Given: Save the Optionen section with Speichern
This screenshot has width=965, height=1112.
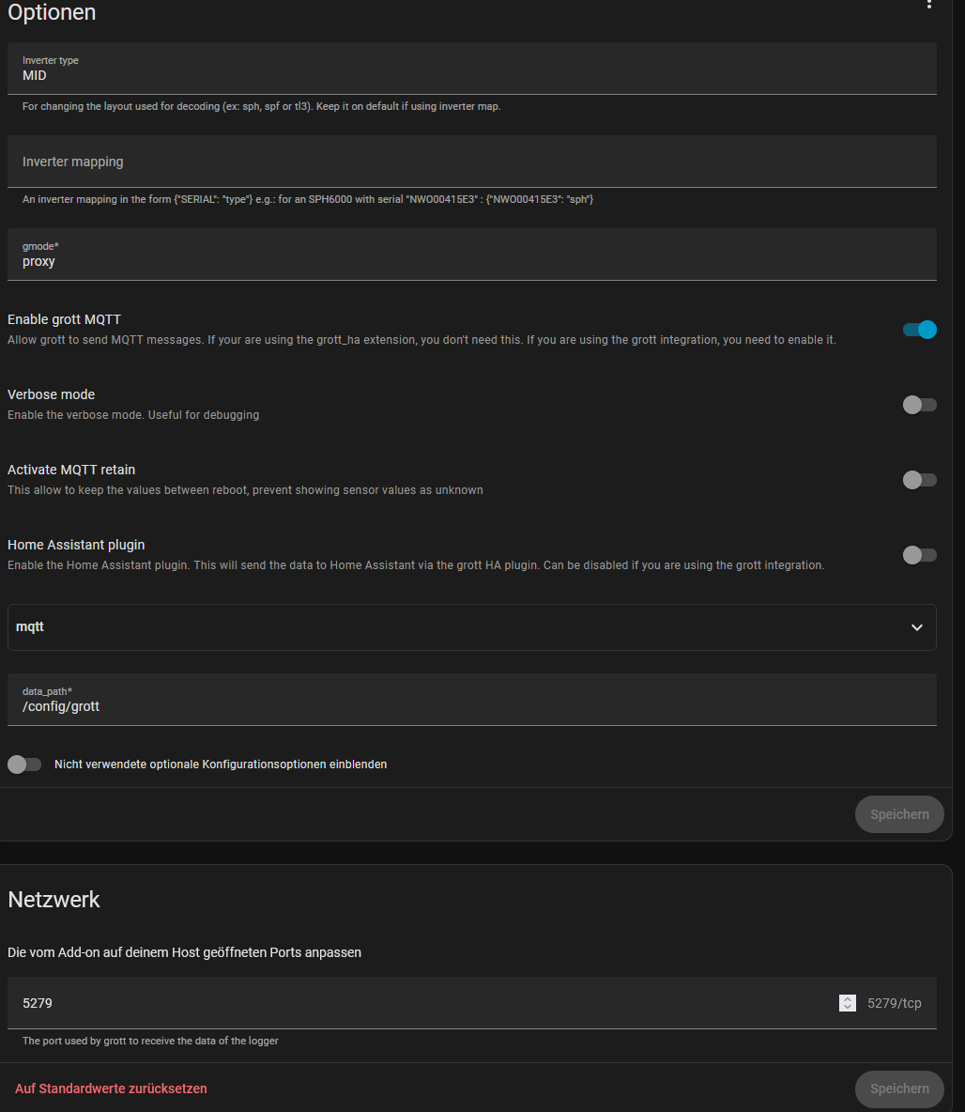Looking at the screenshot, I should pos(899,814).
